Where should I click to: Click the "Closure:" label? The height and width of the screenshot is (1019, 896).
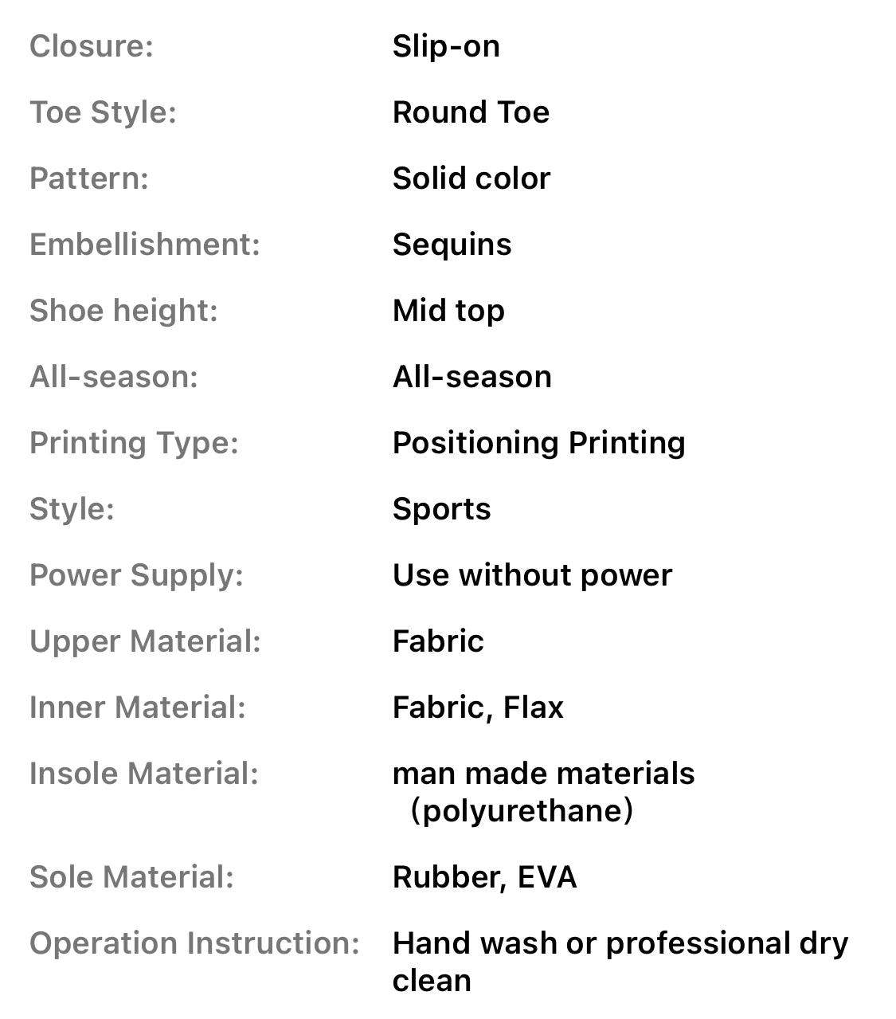[x=91, y=46]
